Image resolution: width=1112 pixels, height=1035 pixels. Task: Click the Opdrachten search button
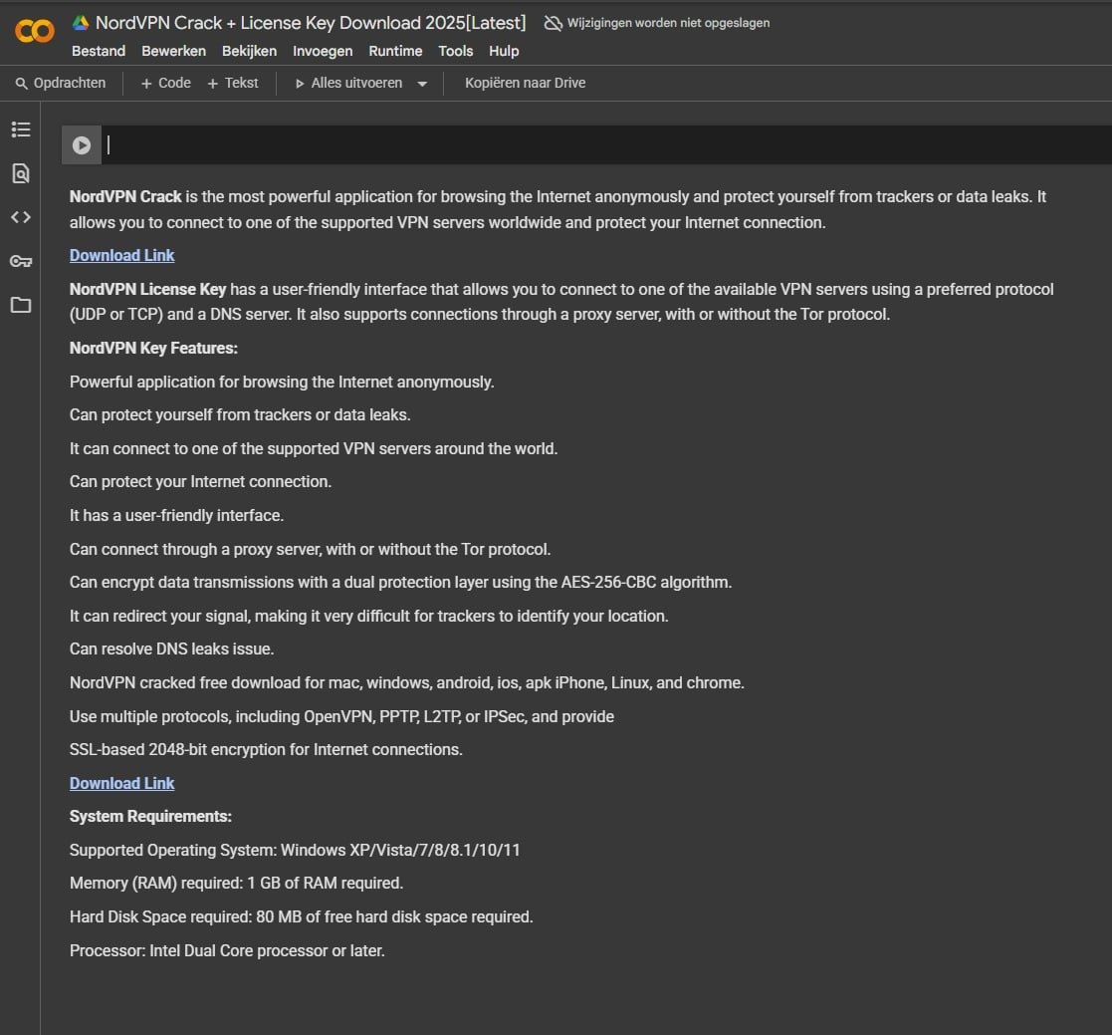tap(61, 83)
